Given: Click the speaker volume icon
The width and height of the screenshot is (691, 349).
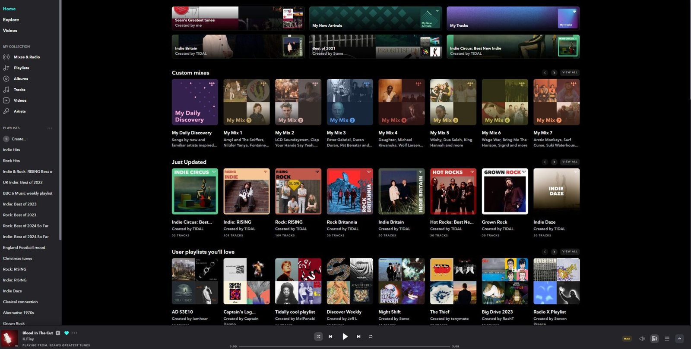Looking at the screenshot, I should click(642, 339).
